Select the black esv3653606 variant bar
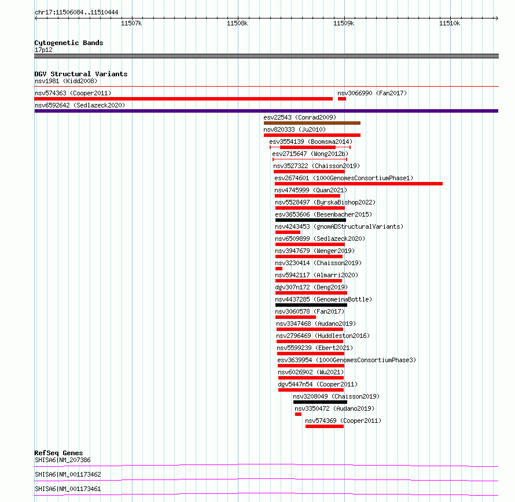This screenshot has width=515, height=502. (311, 220)
